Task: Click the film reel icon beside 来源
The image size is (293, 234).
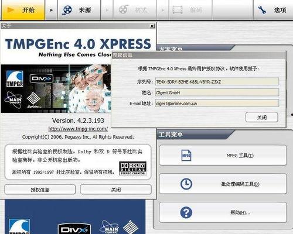Action: point(67,10)
